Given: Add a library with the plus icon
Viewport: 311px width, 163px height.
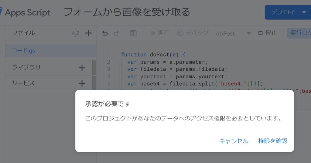Looking at the screenshot, I should coord(82,68).
